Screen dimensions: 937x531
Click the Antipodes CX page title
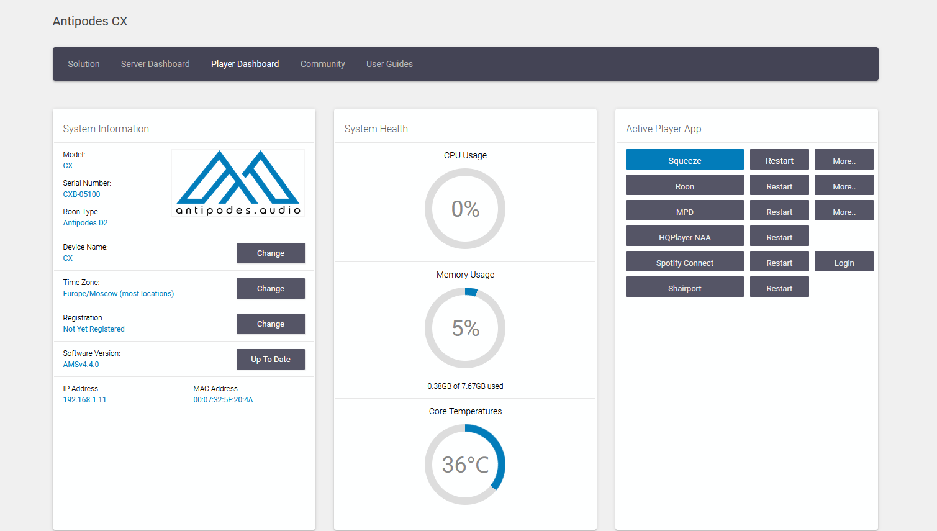tap(90, 21)
